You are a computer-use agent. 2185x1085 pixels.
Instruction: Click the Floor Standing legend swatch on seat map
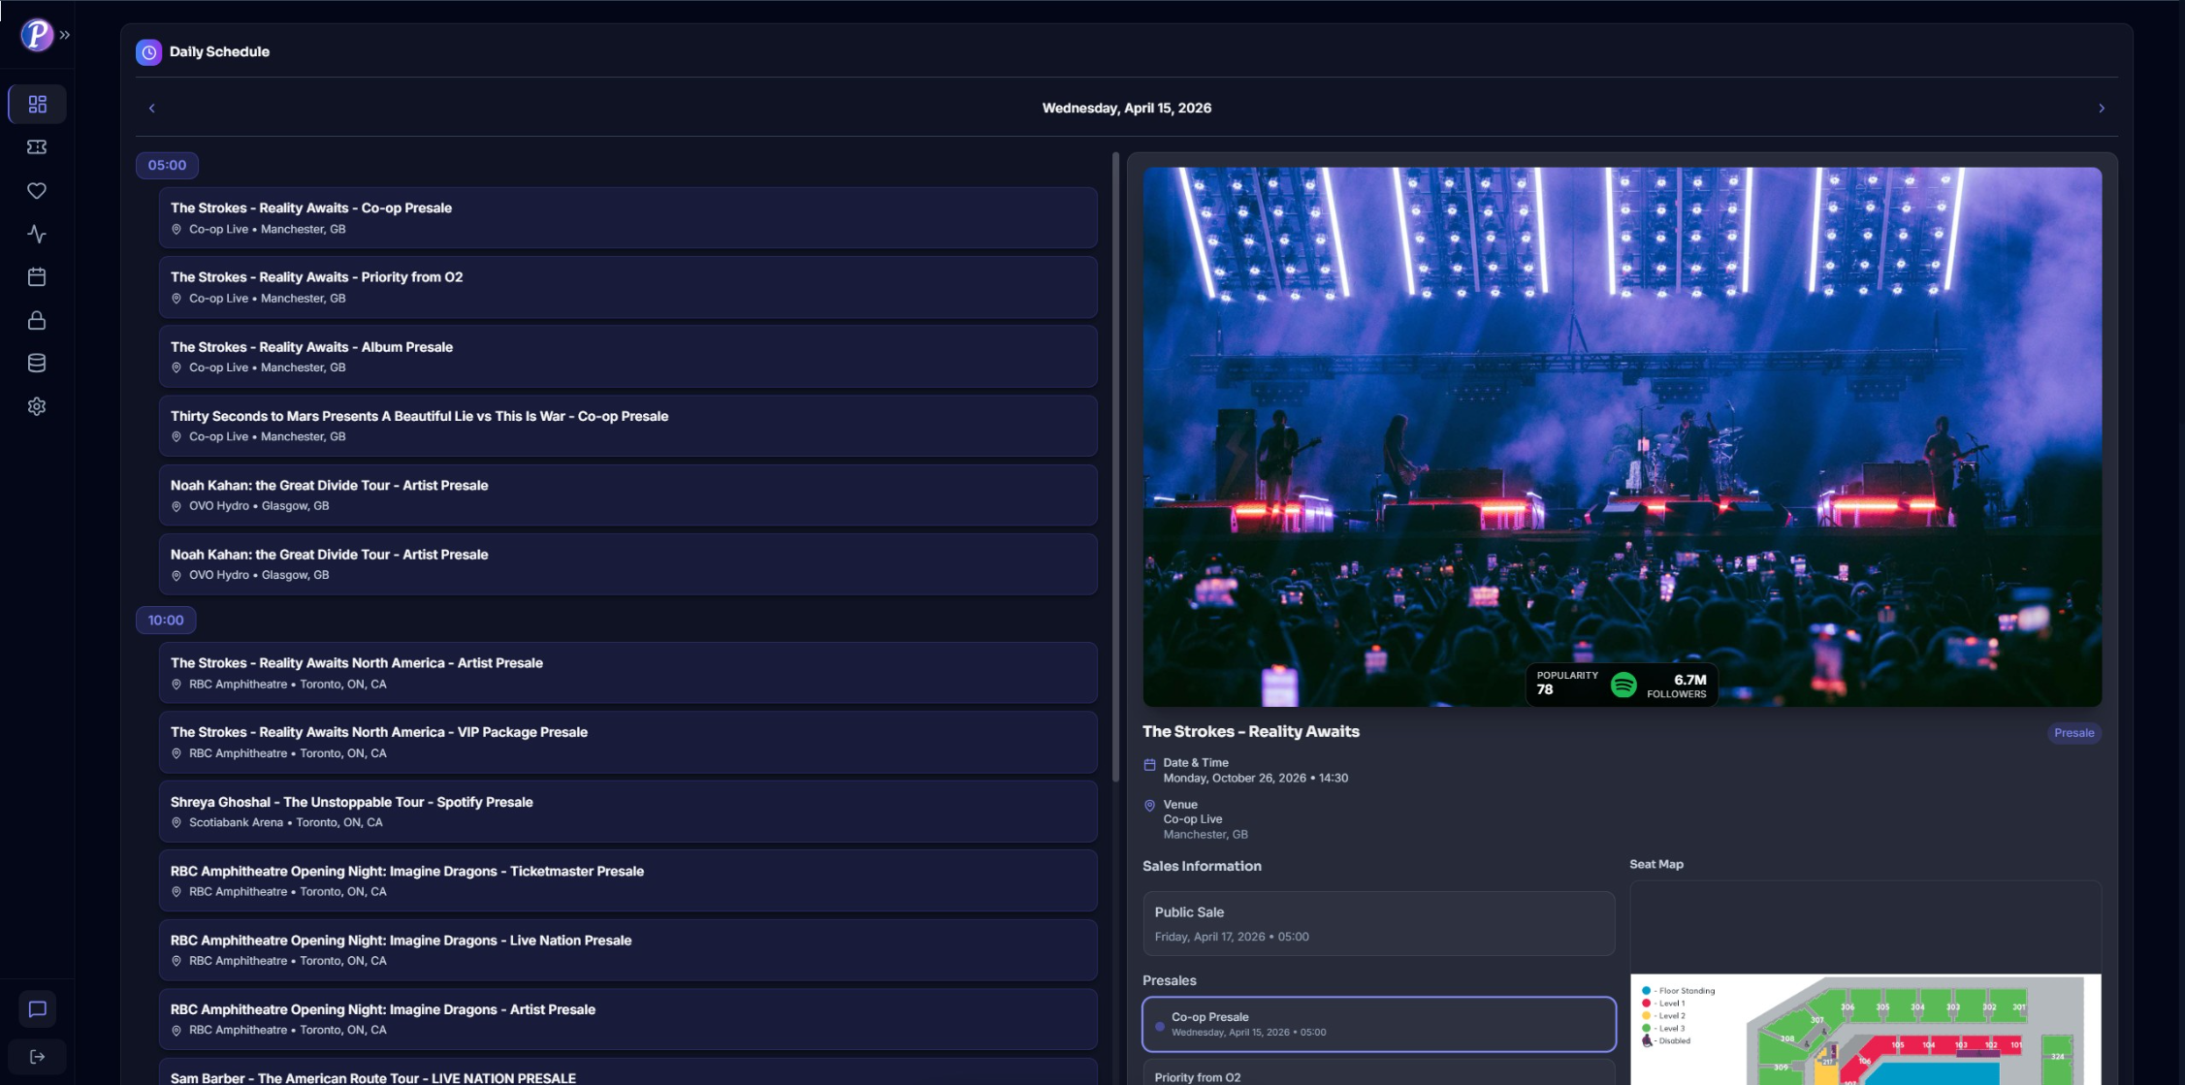coord(1646,990)
